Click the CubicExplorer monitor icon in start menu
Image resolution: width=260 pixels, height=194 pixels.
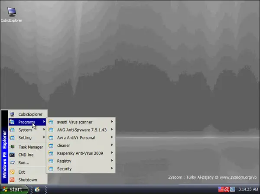click(12, 114)
